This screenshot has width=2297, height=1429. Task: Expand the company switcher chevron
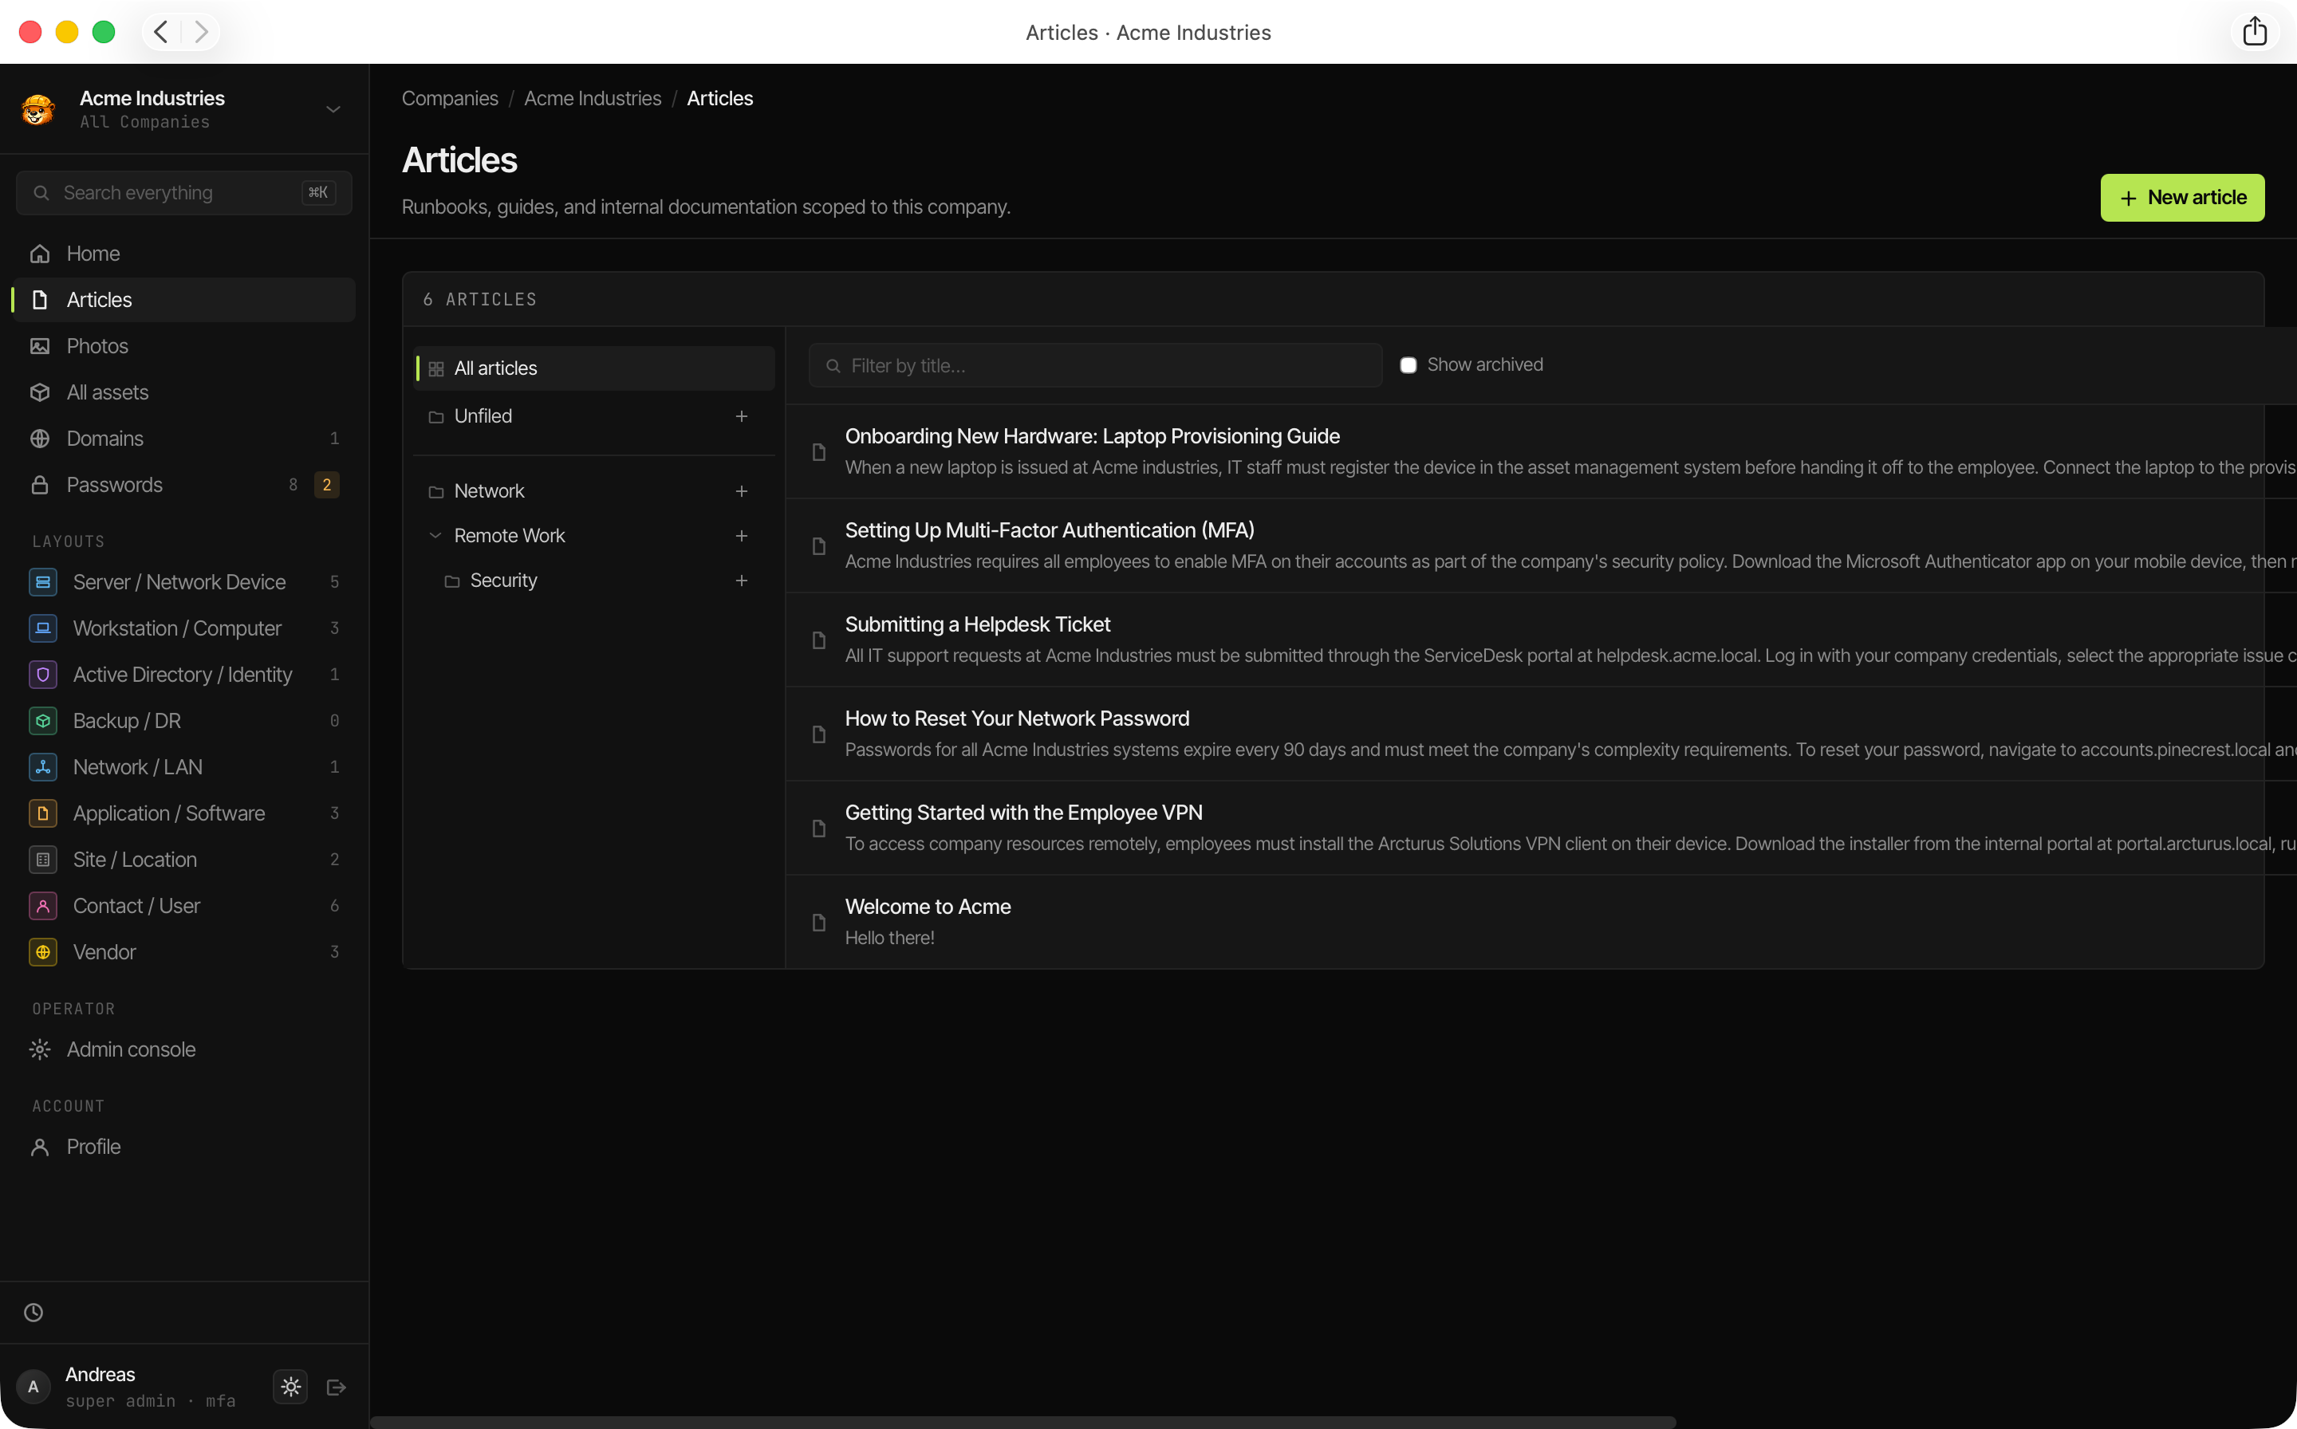pyautogui.click(x=333, y=109)
